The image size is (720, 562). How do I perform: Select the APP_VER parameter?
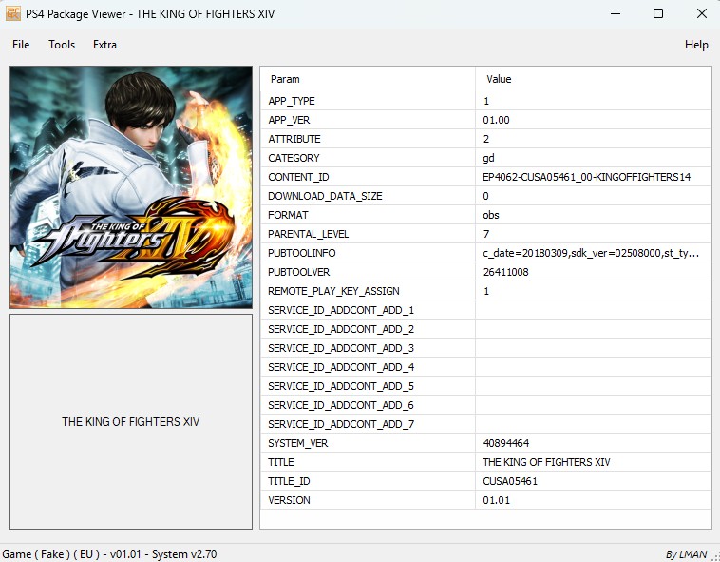point(289,120)
